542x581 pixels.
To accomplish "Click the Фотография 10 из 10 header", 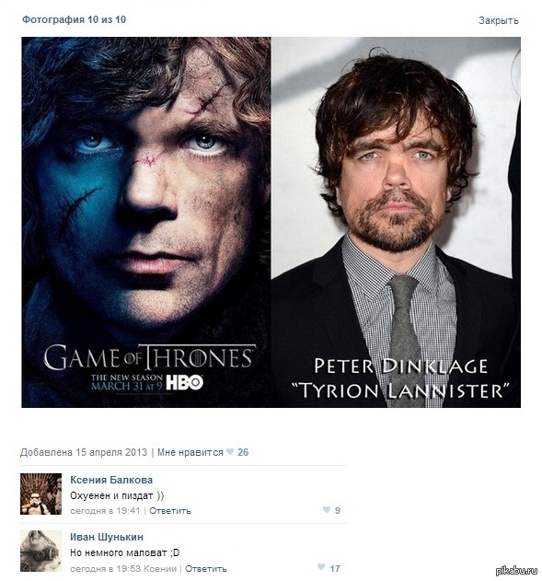I will tap(74, 19).
